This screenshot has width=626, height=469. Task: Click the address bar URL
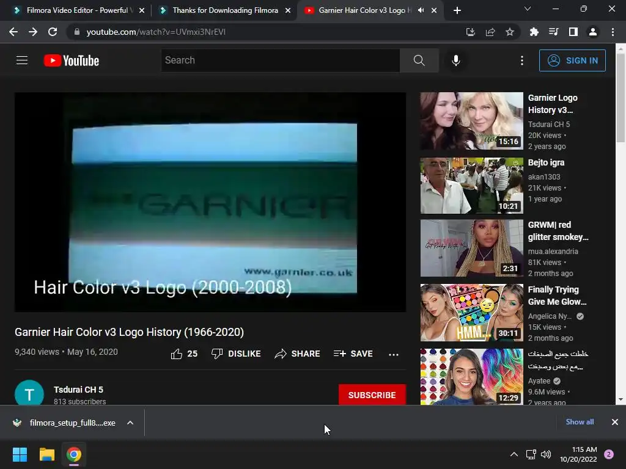pyautogui.click(x=156, y=32)
